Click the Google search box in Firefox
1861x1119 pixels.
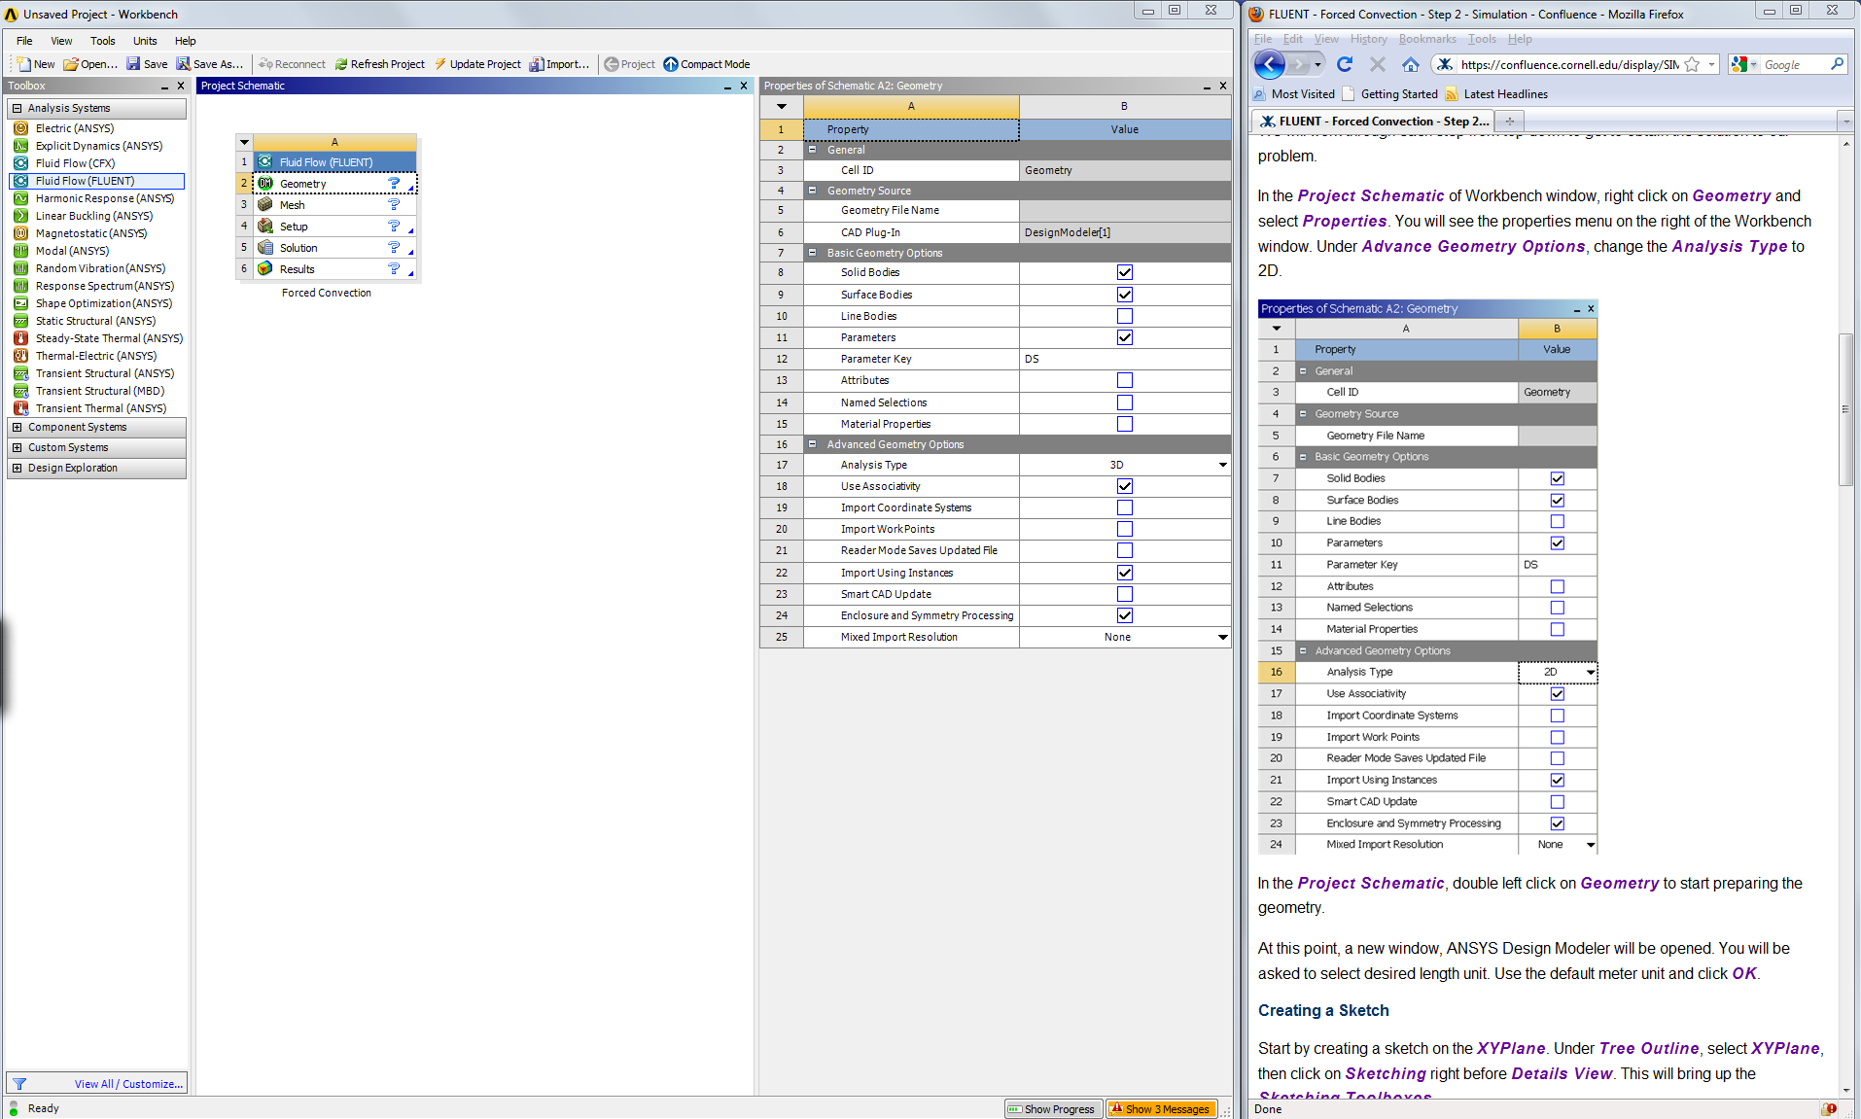pyautogui.click(x=1794, y=64)
